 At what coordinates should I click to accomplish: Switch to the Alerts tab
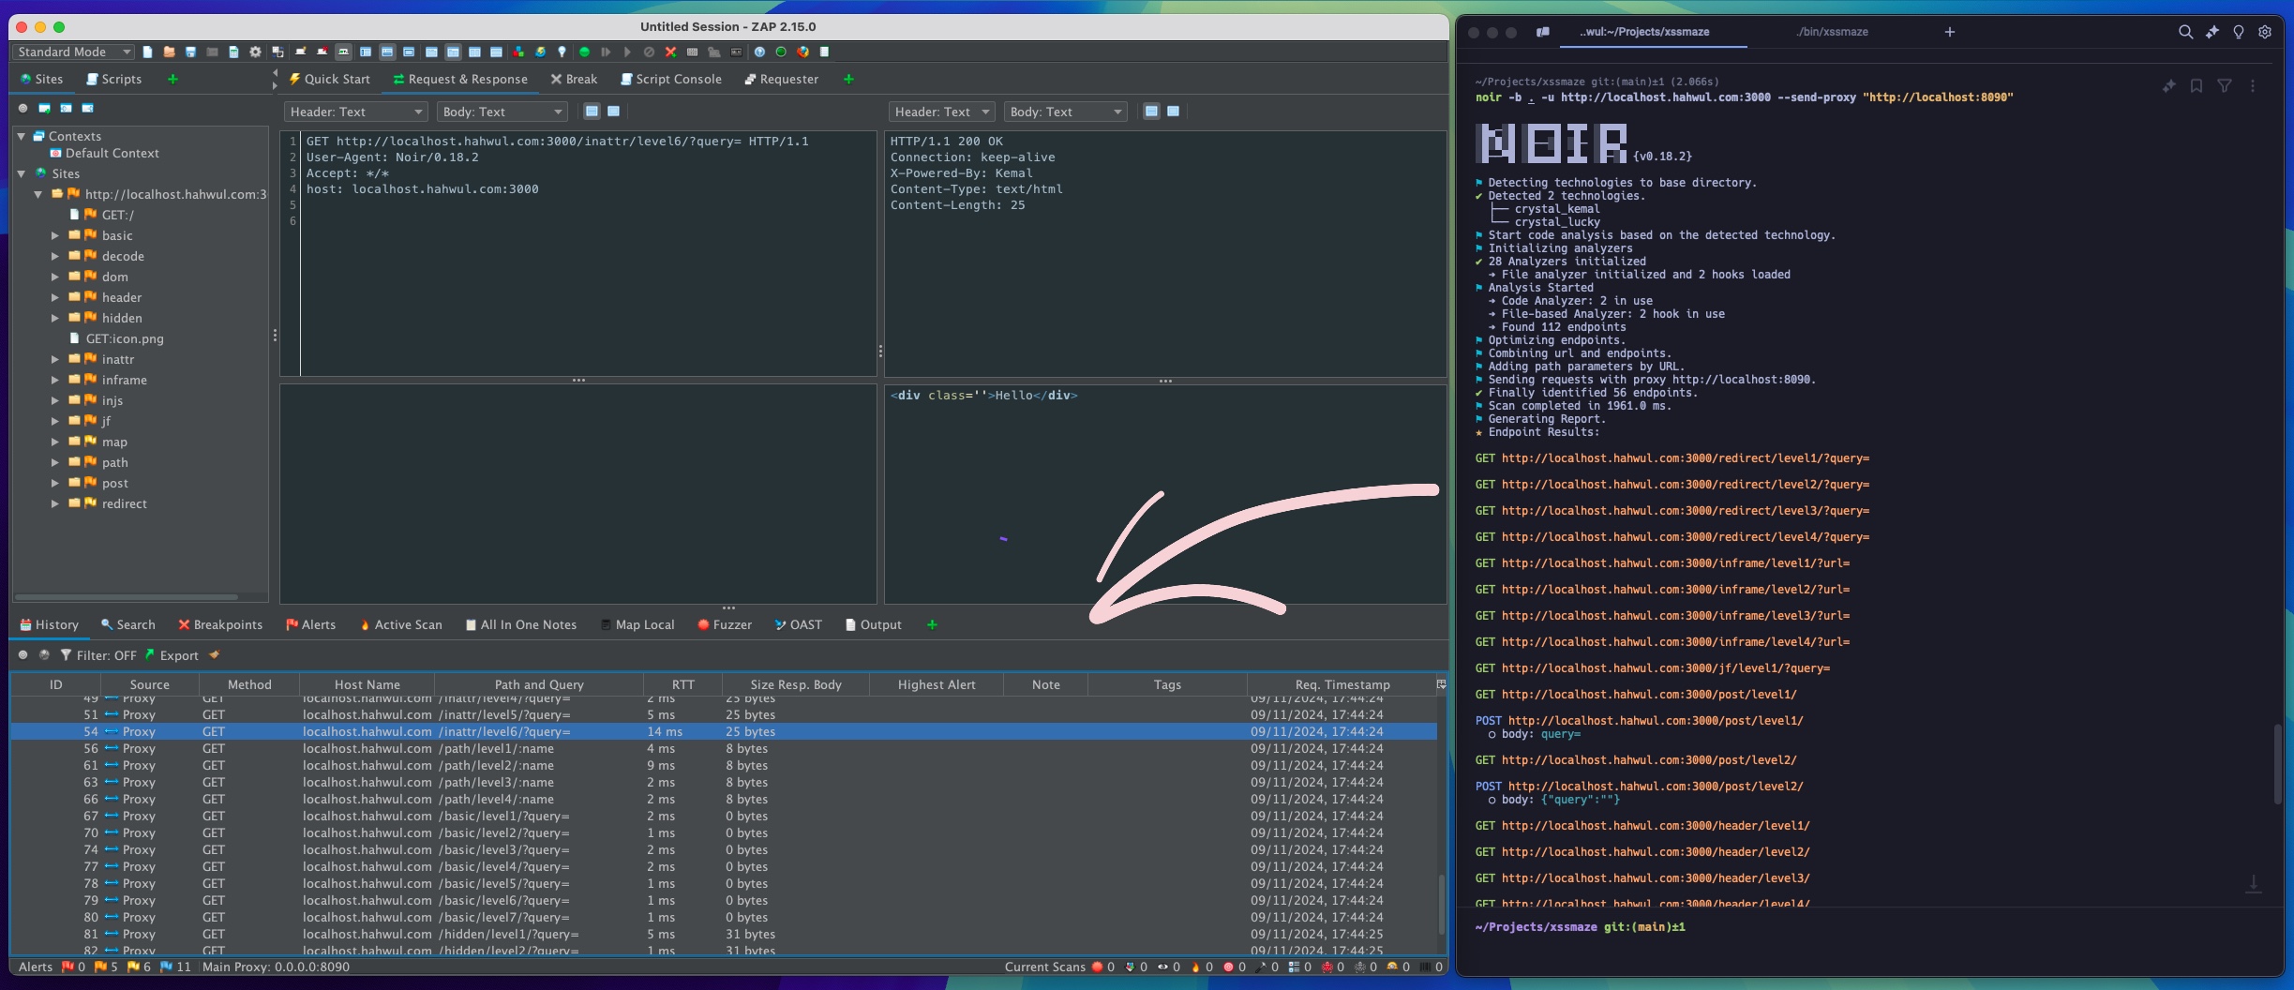[x=310, y=624]
